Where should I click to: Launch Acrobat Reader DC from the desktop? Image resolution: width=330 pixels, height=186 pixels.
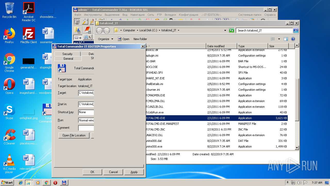[x=29, y=12]
